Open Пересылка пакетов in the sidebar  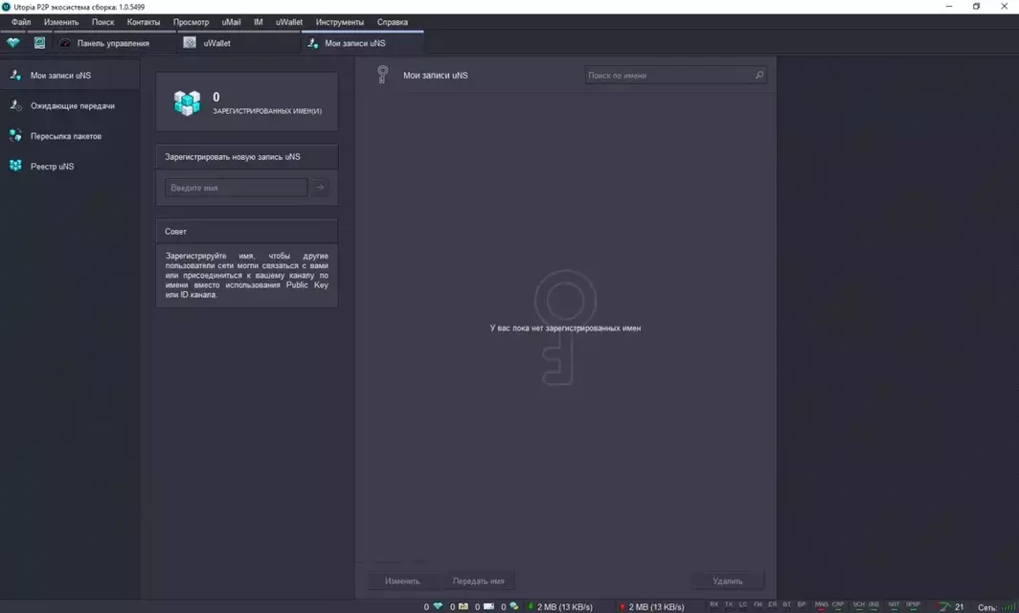(x=70, y=136)
